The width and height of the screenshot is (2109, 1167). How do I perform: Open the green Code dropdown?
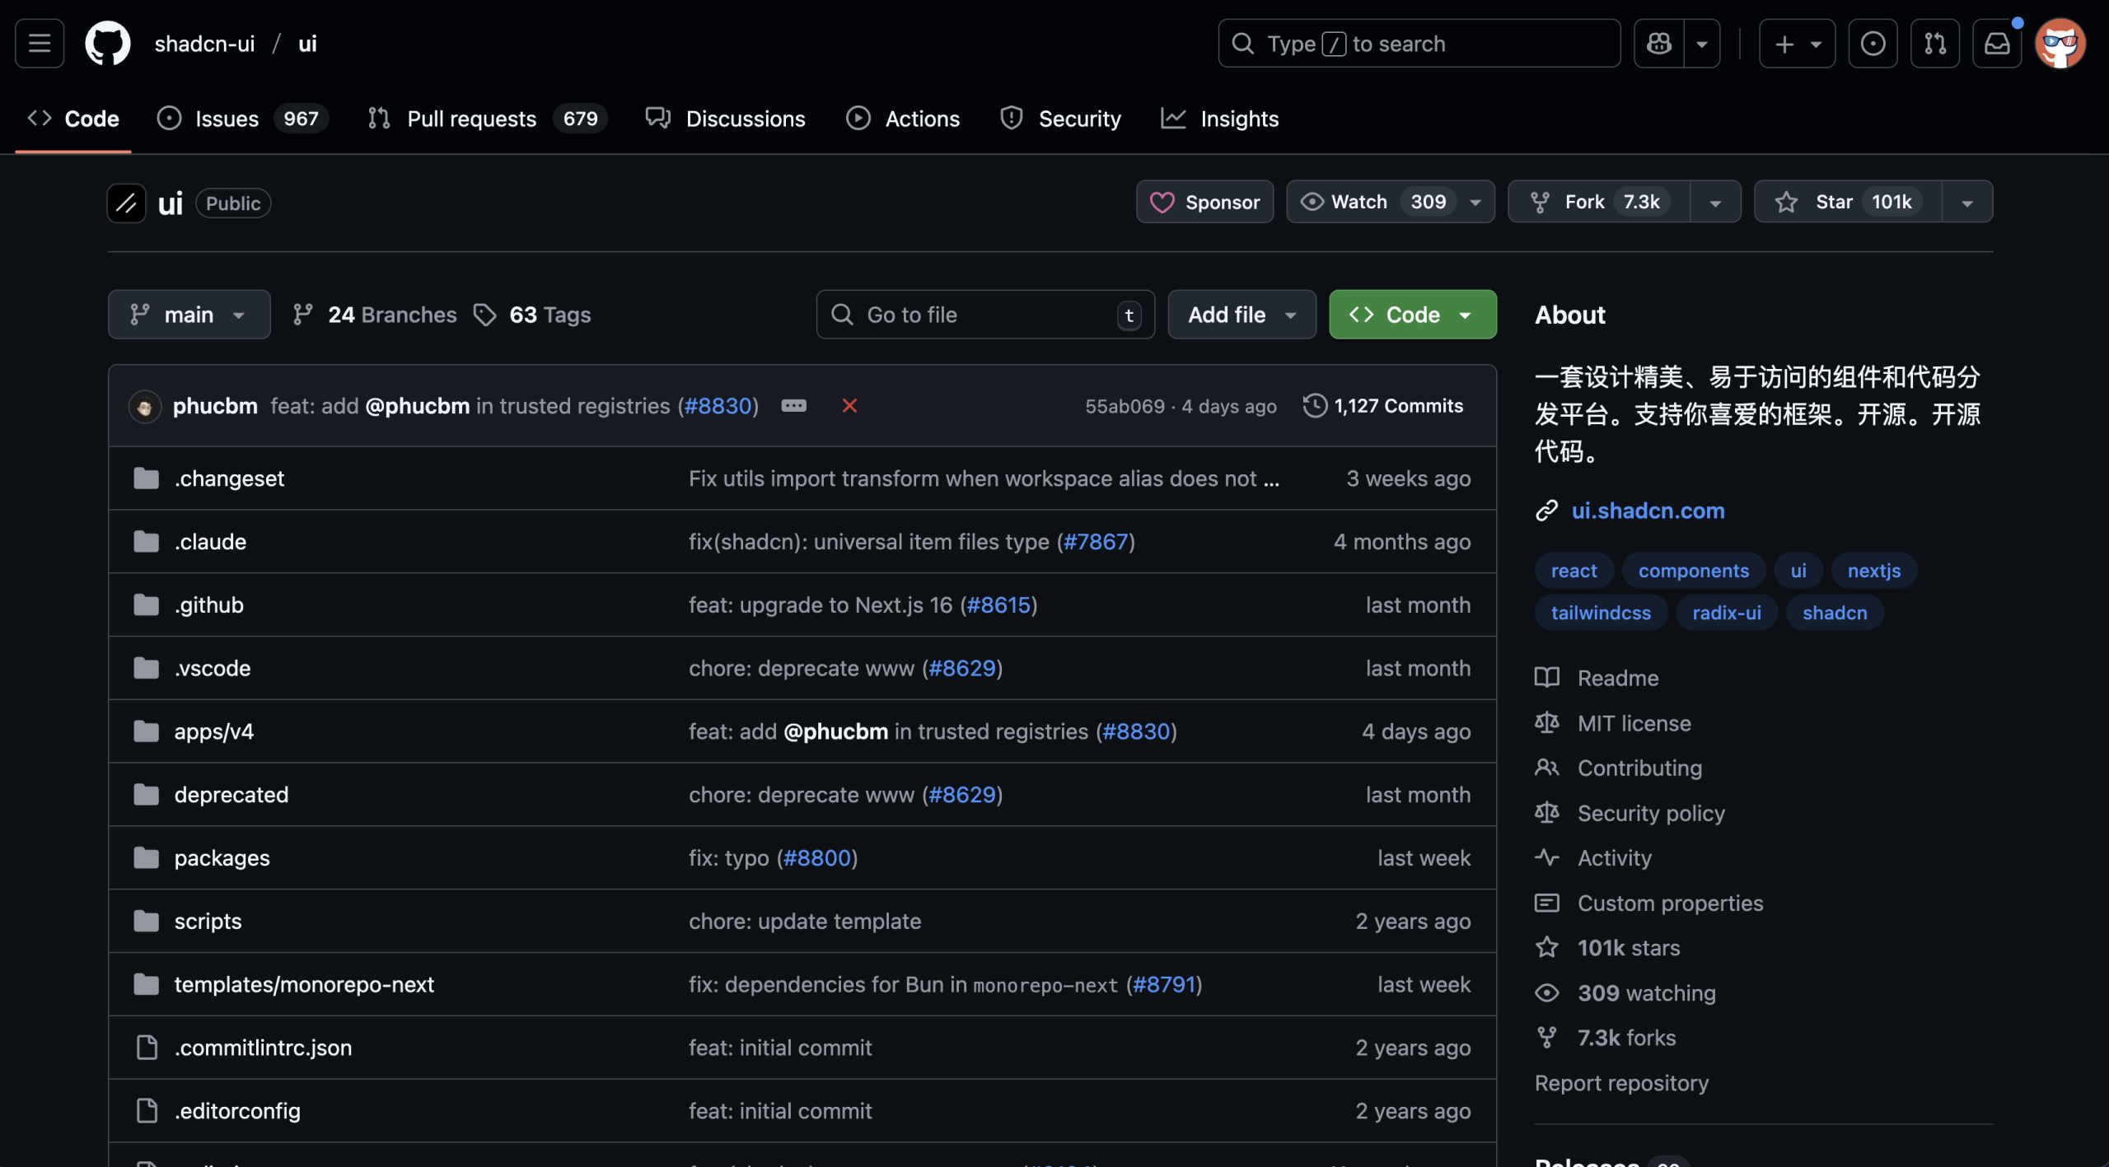(1411, 314)
